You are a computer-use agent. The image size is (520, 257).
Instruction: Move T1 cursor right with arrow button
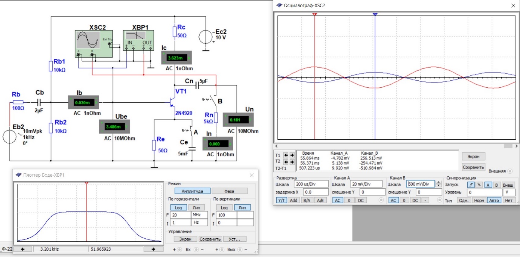point(292,155)
